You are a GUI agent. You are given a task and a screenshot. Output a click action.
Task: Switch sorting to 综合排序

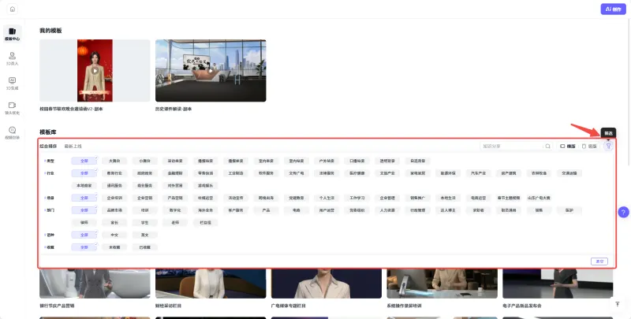click(x=48, y=147)
